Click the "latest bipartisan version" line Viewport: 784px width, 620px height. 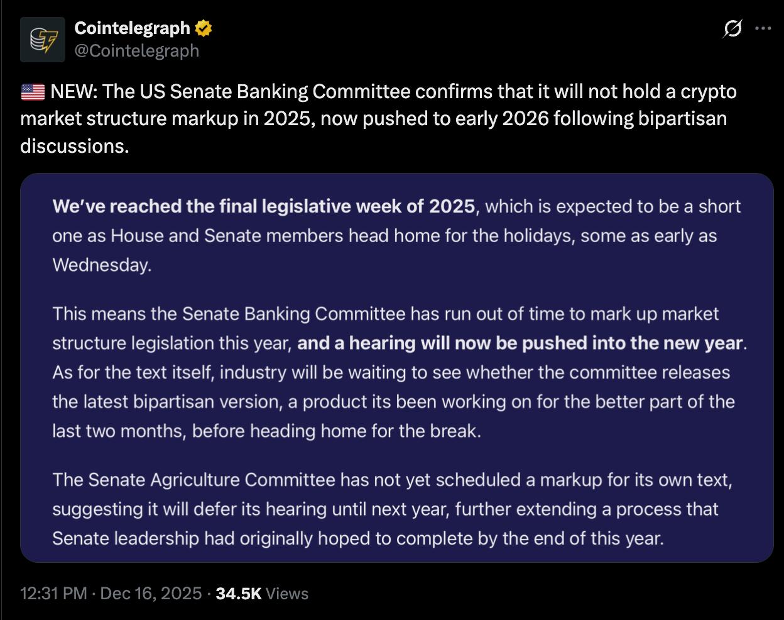pyautogui.click(x=207, y=402)
